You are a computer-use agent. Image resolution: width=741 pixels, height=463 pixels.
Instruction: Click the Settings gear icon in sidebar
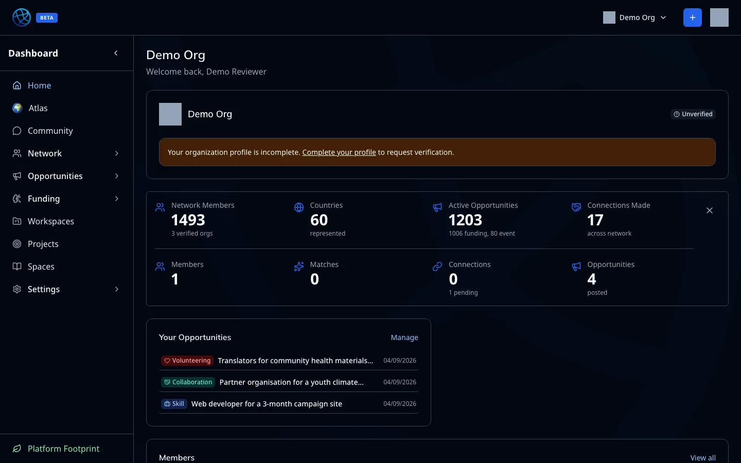[x=17, y=289]
